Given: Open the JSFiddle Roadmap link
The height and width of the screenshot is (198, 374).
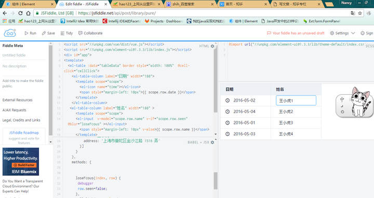Looking at the screenshot, I should pyautogui.click(x=24, y=133).
